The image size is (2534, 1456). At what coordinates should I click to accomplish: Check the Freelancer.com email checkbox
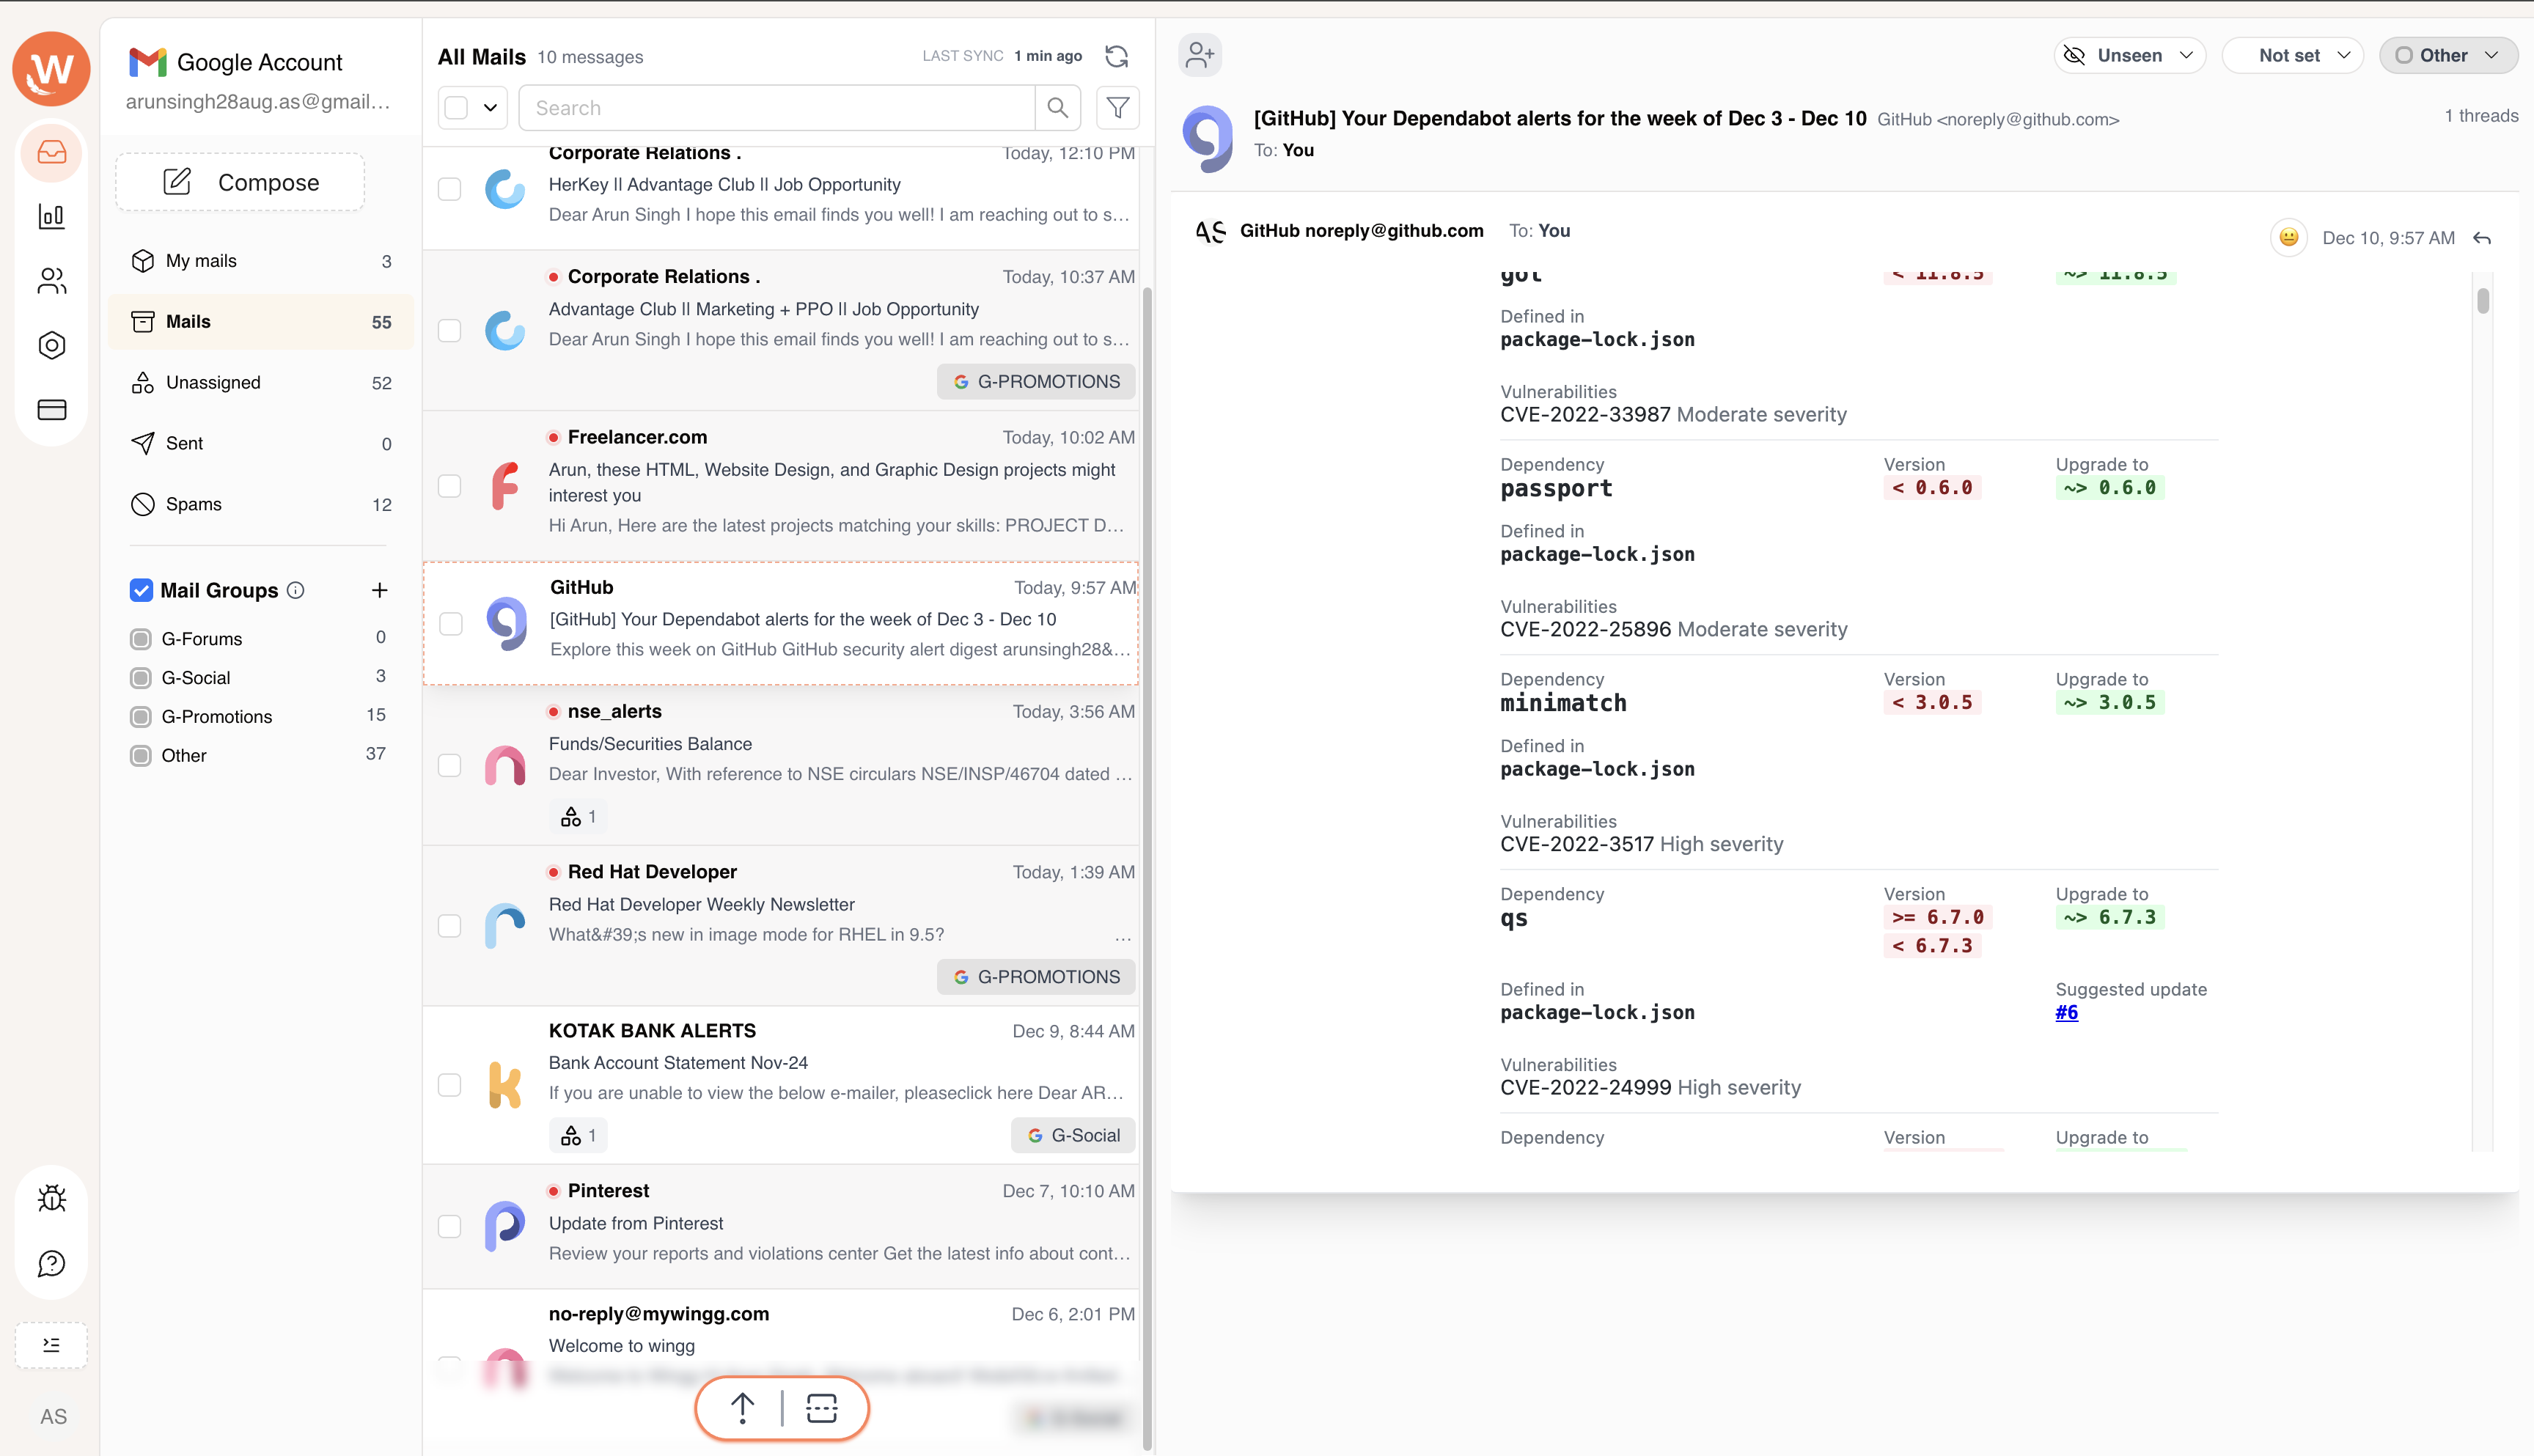[450, 486]
